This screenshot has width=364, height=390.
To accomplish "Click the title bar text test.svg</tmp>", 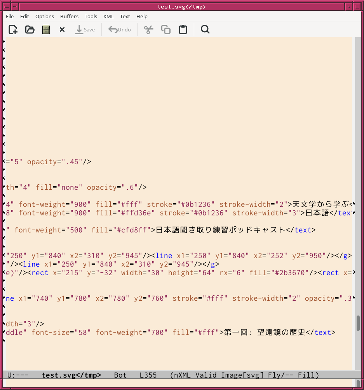I will point(181,7).
